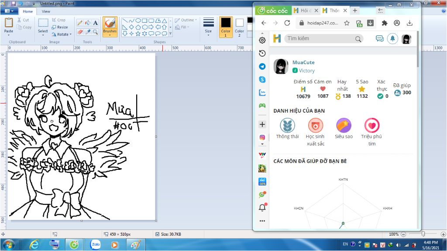Click the sidebar add plus button
The image size is (447, 251).
tap(262, 124)
